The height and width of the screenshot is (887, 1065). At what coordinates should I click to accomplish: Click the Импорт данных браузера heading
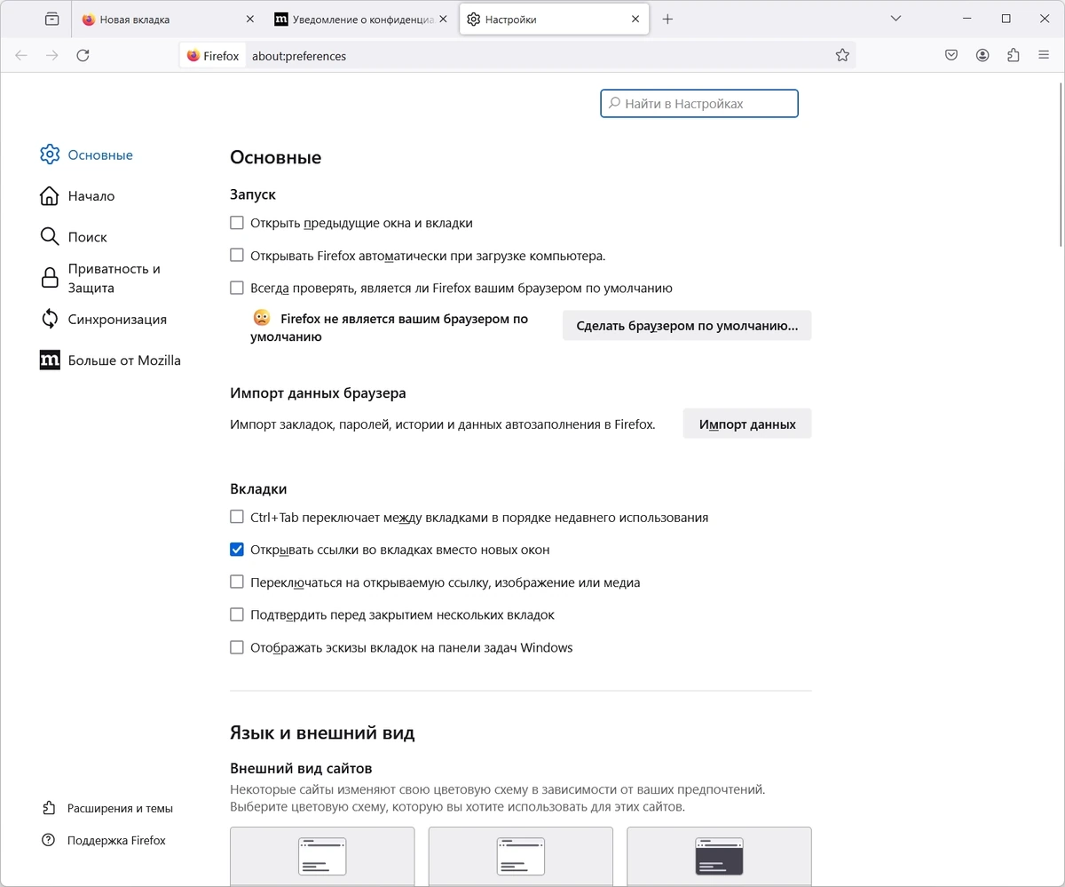coord(318,393)
